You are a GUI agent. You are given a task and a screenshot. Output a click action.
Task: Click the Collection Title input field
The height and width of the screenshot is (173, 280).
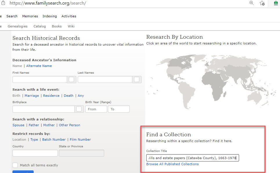click(x=192, y=158)
